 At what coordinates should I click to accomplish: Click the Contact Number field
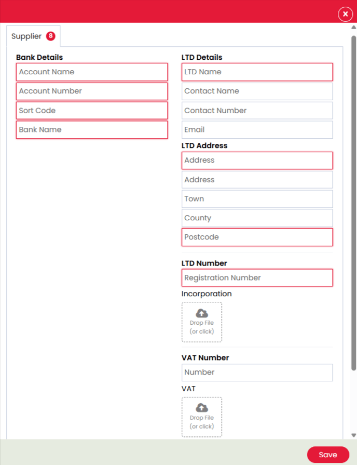(257, 111)
